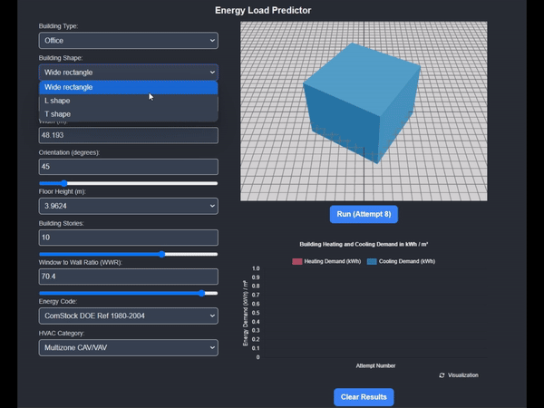
Task: Expand the Energy Code dropdown
Action: coord(129,316)
